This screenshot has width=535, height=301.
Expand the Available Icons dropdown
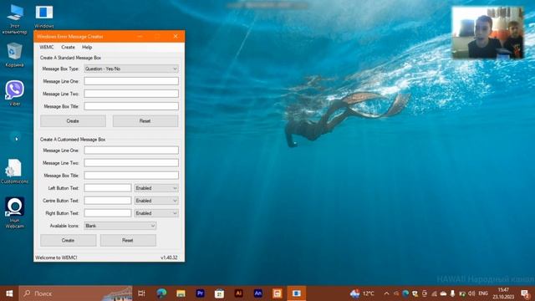tap(120, 226)
